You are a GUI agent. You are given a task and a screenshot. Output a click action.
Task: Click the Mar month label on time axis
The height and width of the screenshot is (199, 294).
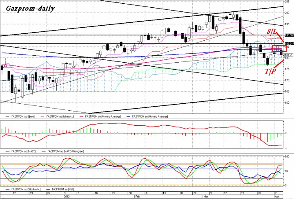coord(205,197)
